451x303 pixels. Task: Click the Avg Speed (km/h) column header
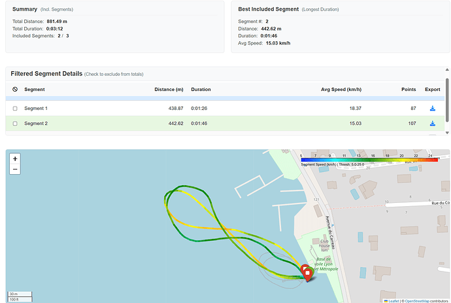341,89
